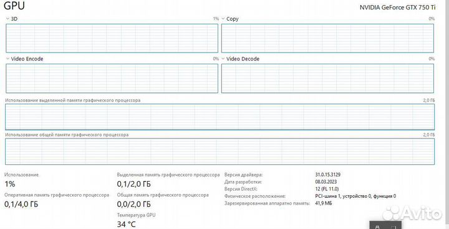Open the 3D engine dropdown chevron

pos(7,19)
